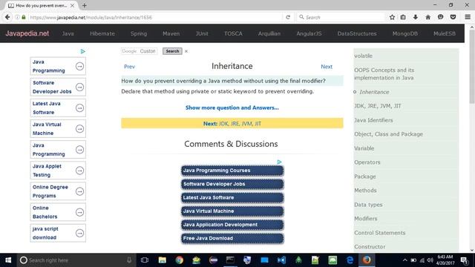
Task: Open the Java Identifiers topic in sidebar
Action: pos(373,120)
